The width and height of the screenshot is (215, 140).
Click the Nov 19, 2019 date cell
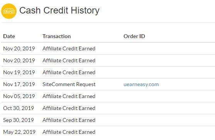tap(19, 72)
